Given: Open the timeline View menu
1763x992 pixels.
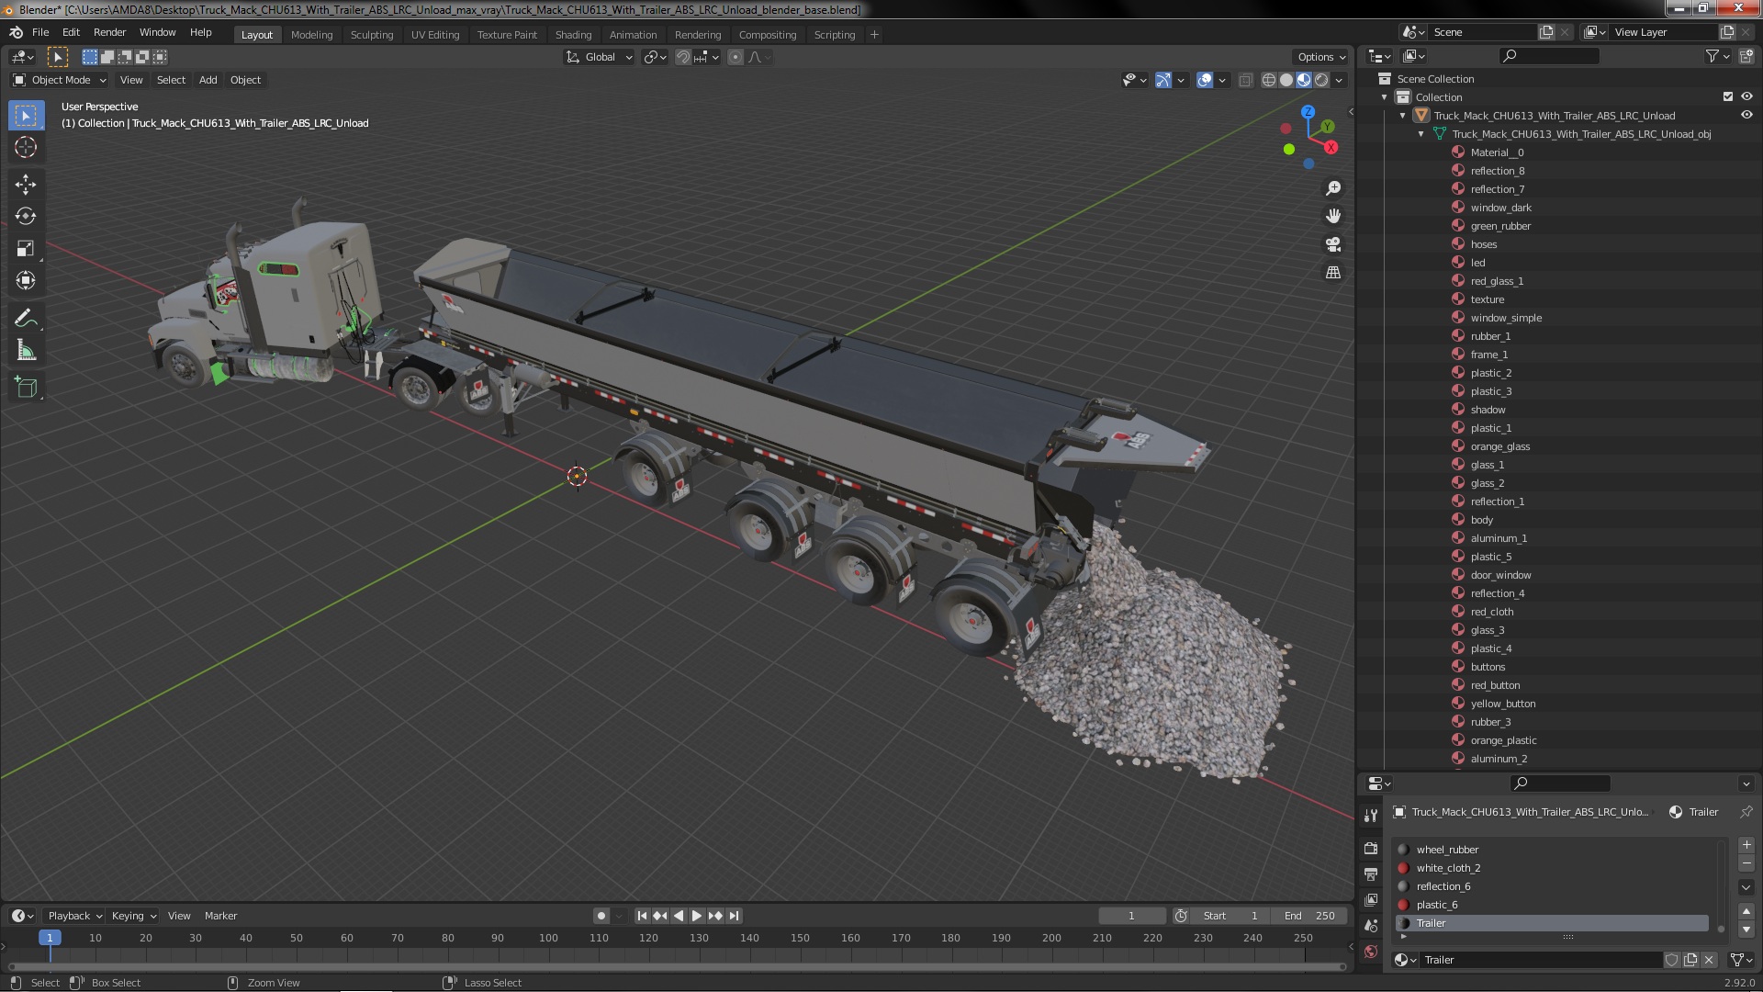Looking at the screenshot, I should [x=179, y=916].
